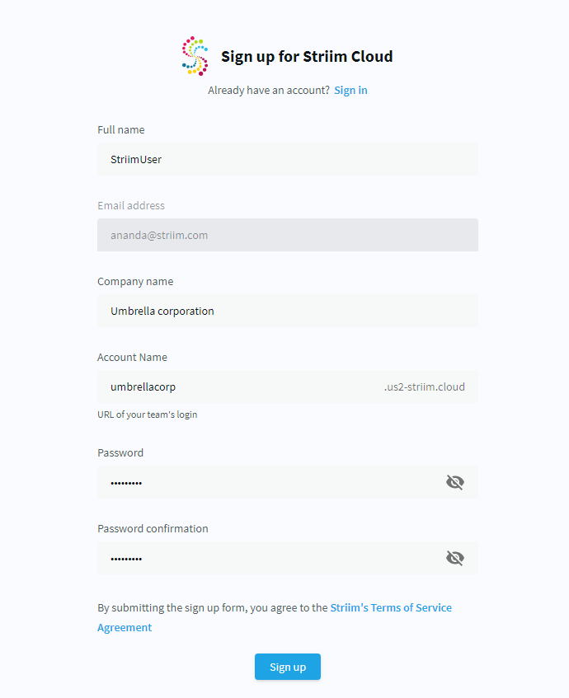Focus the Full name field containing StriimUser
Image resolution: width=569 pixels, height=698 pixels.
pos(288,159)
